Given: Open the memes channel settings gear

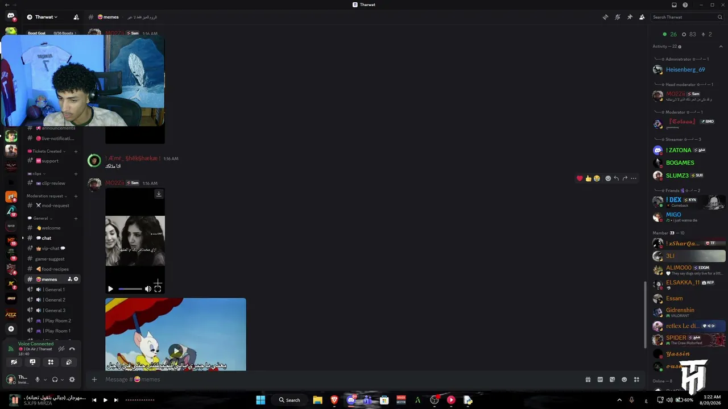Looking at the screenshot, I should coord(76,279).
